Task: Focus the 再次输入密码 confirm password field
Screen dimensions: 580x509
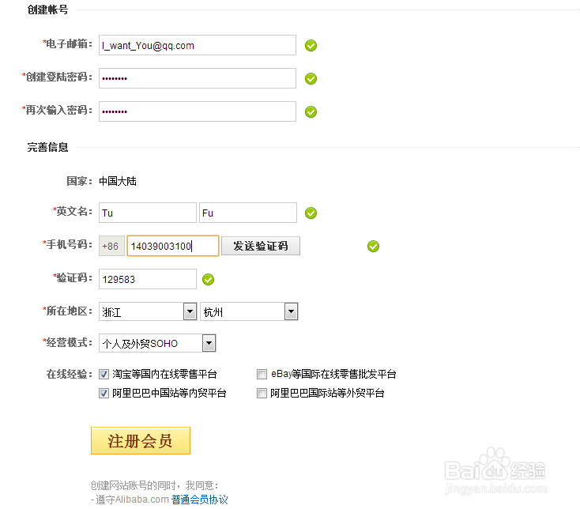Action: [x=198, y=111]
